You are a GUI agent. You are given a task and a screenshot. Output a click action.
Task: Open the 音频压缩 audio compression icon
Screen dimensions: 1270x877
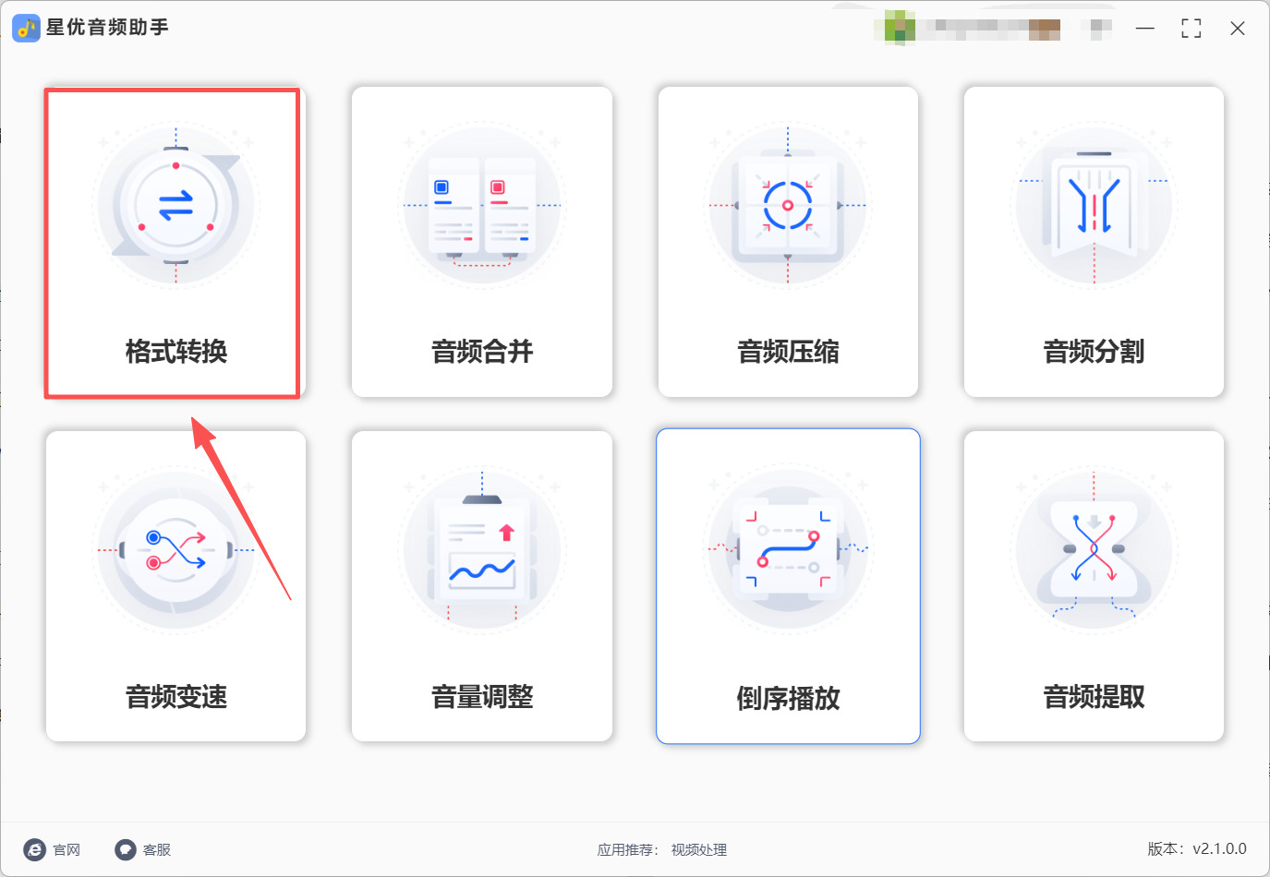788,205
